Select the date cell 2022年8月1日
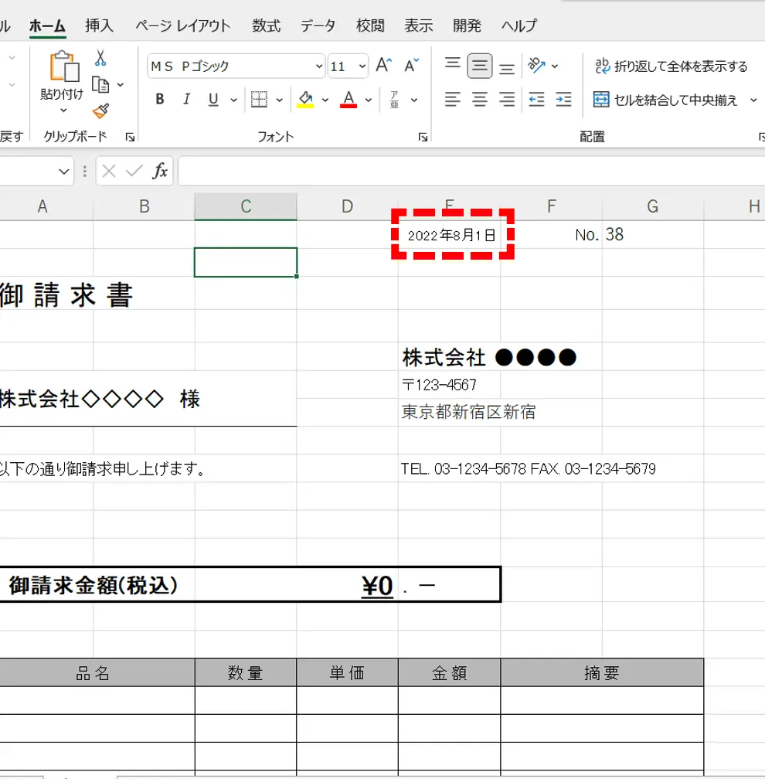The width and height of the screenshot is (765, 779). click(x=450, y=235)
